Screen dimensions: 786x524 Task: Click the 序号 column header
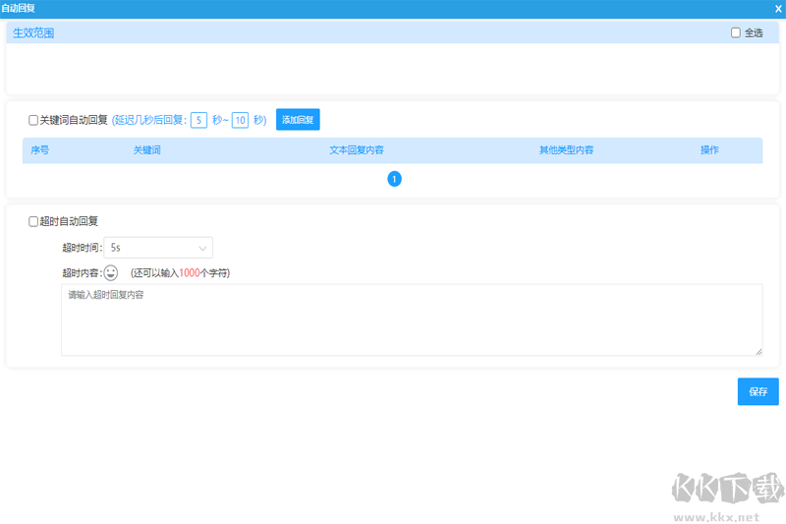click(40, 150)
